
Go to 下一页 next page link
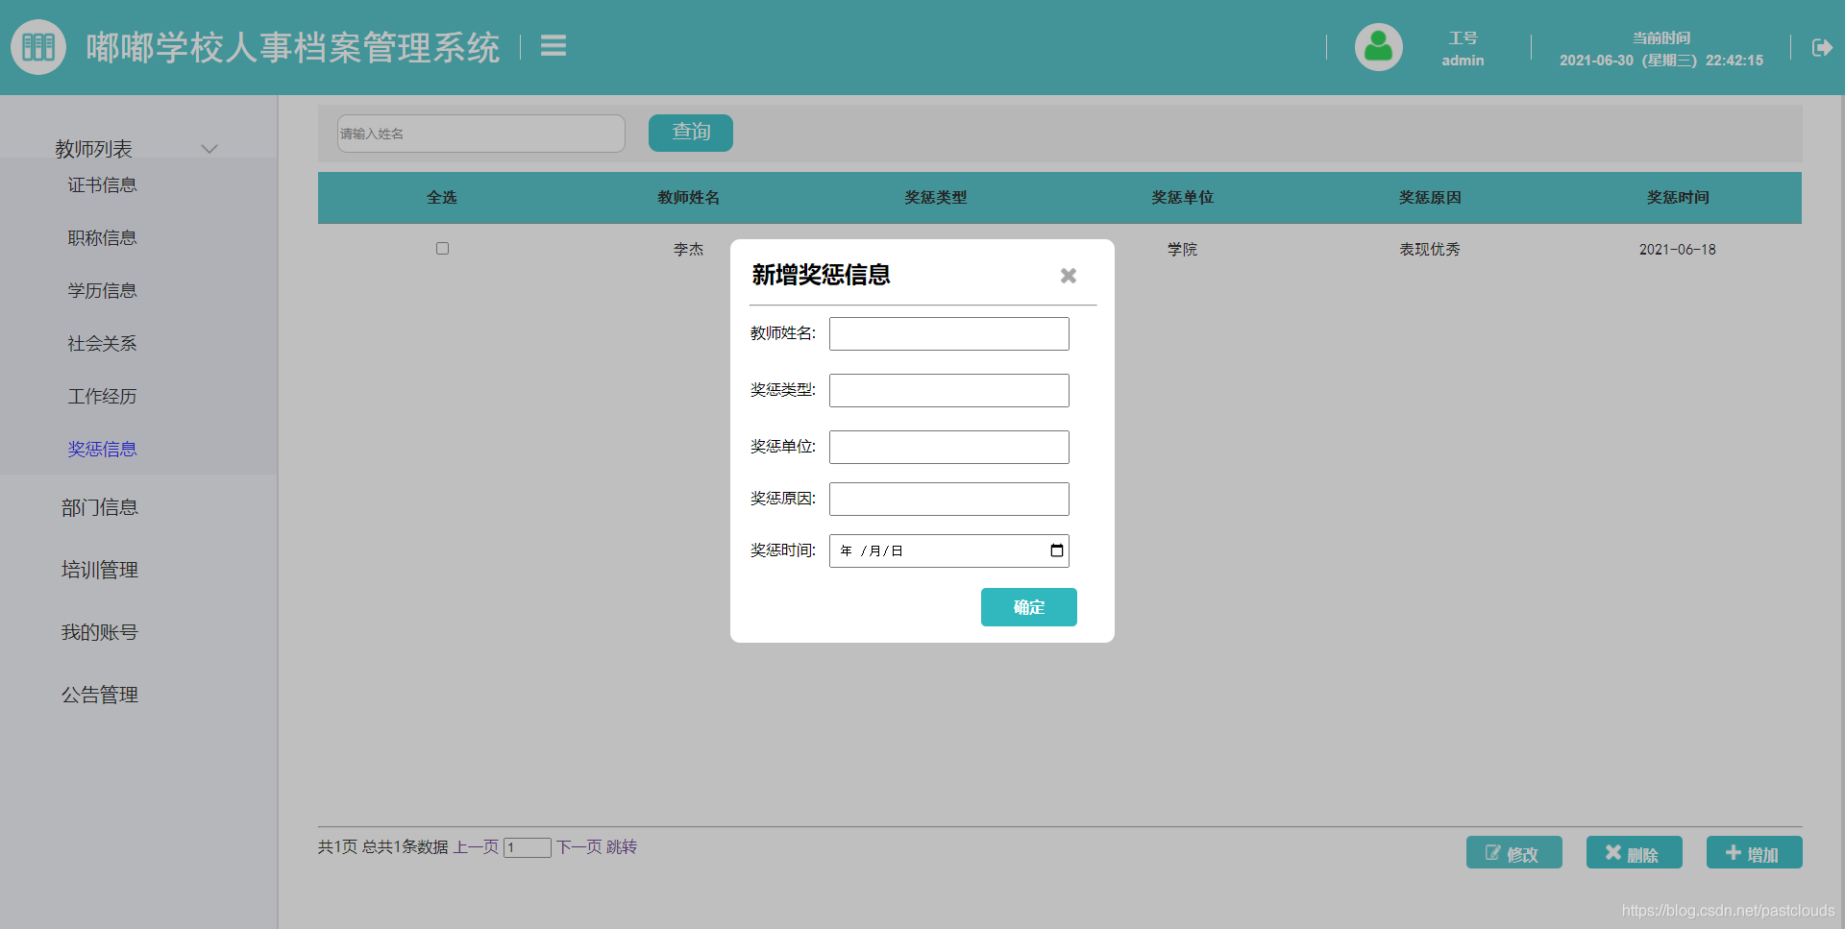tap(579, 846)
